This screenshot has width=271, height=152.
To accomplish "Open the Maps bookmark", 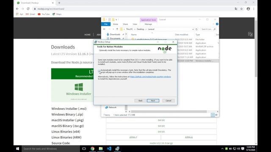I will (x=57, y=14).
